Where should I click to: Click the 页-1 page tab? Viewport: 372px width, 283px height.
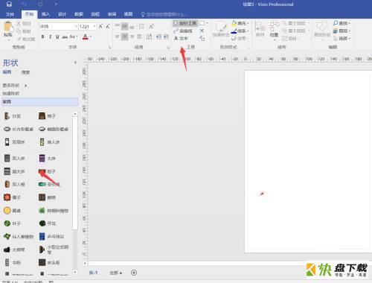93,273
